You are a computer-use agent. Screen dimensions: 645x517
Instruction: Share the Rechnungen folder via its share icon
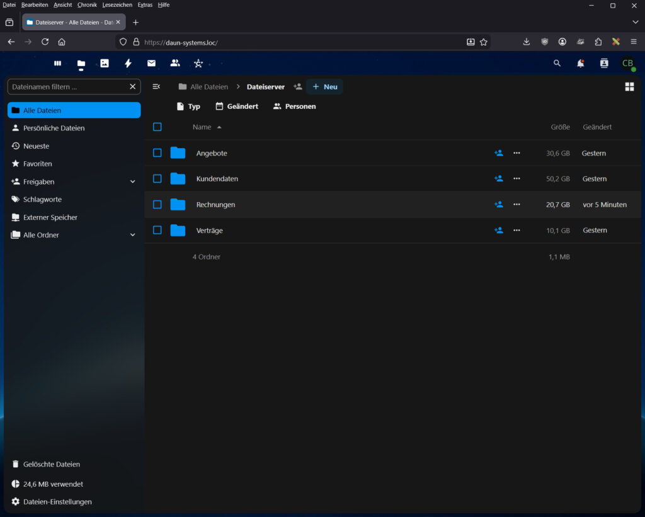point(498,204)
